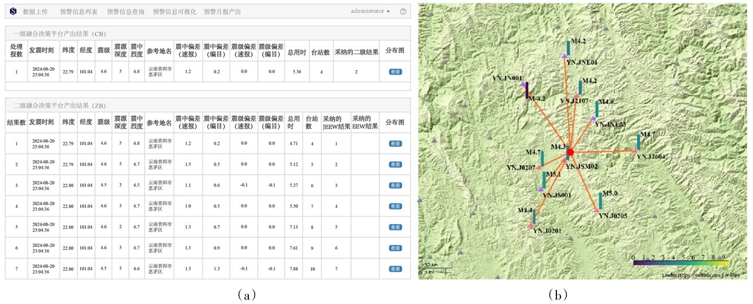753x304 pixels.
Task: Open the 数据上传 menu item
Action: coord(36,11)
